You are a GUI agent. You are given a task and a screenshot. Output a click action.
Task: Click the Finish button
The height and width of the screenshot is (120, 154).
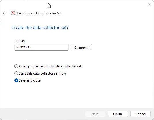[x=117, y=114]
